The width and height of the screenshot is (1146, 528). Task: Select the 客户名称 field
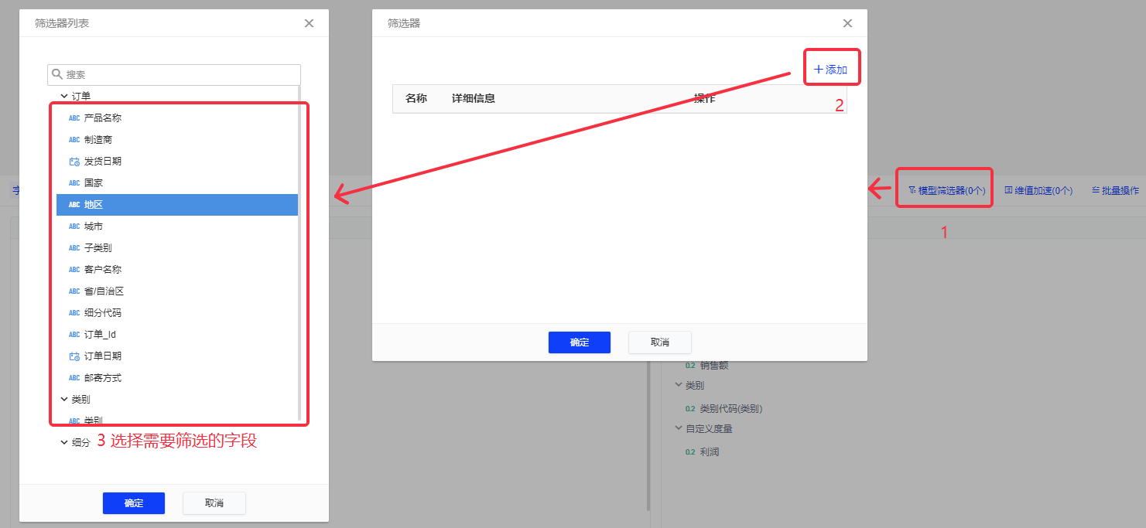102,270
